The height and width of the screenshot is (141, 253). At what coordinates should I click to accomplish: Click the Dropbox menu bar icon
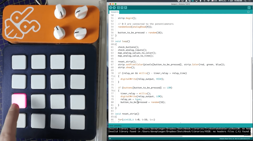(179, 1)
